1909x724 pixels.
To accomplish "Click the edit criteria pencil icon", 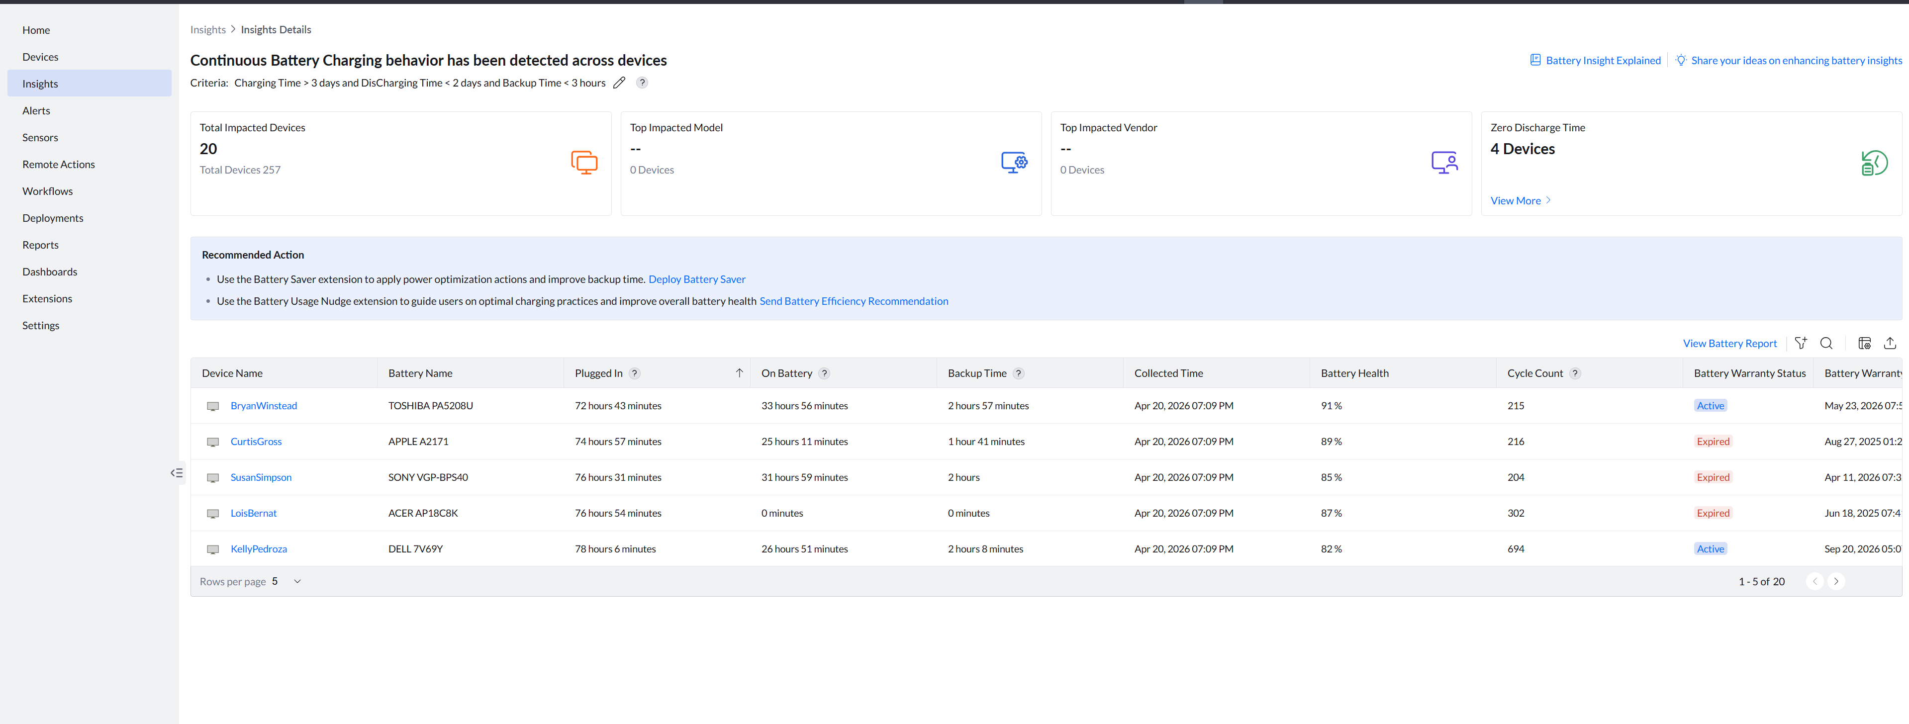I will click(620, 83).
